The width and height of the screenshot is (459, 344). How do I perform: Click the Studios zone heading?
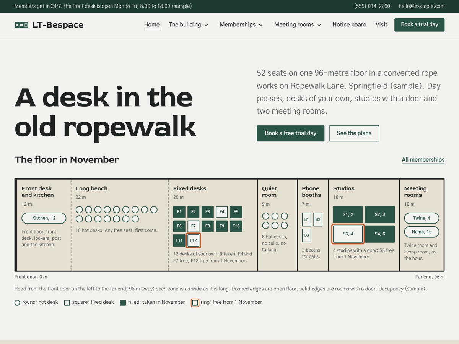pos(344,188)
